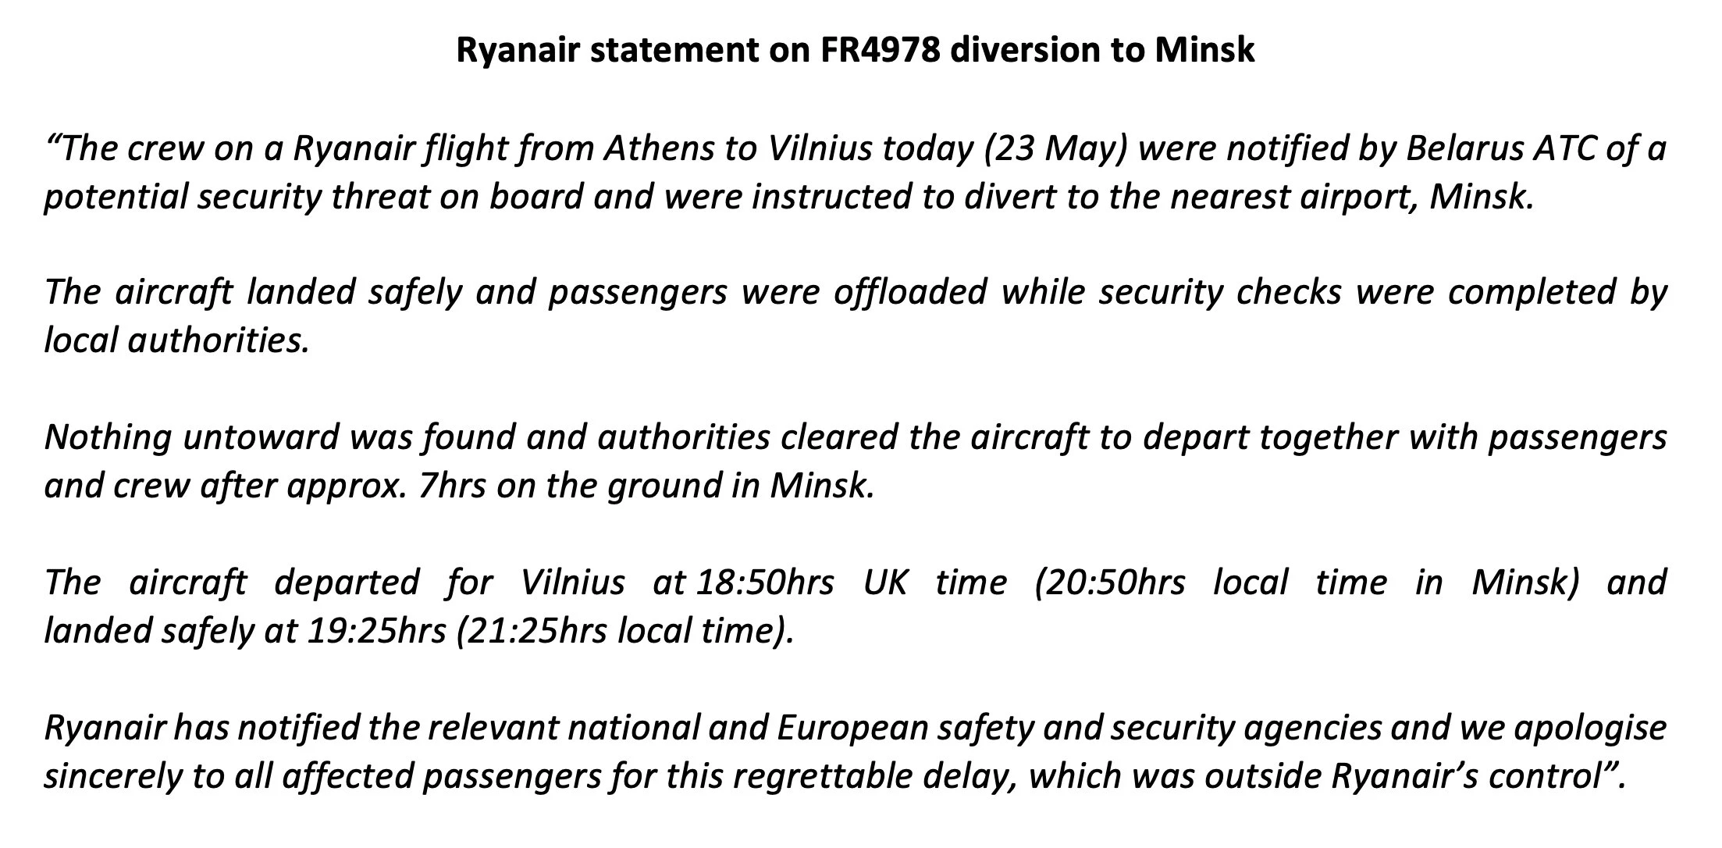This screenshot has width=1722, height=848.
Task: Click the date text '(23 May)'
Action: click(1056, 148)
